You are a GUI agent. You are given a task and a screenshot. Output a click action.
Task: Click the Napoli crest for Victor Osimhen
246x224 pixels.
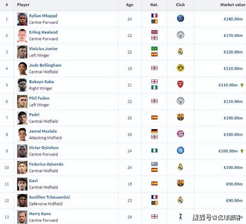point(180,150)
